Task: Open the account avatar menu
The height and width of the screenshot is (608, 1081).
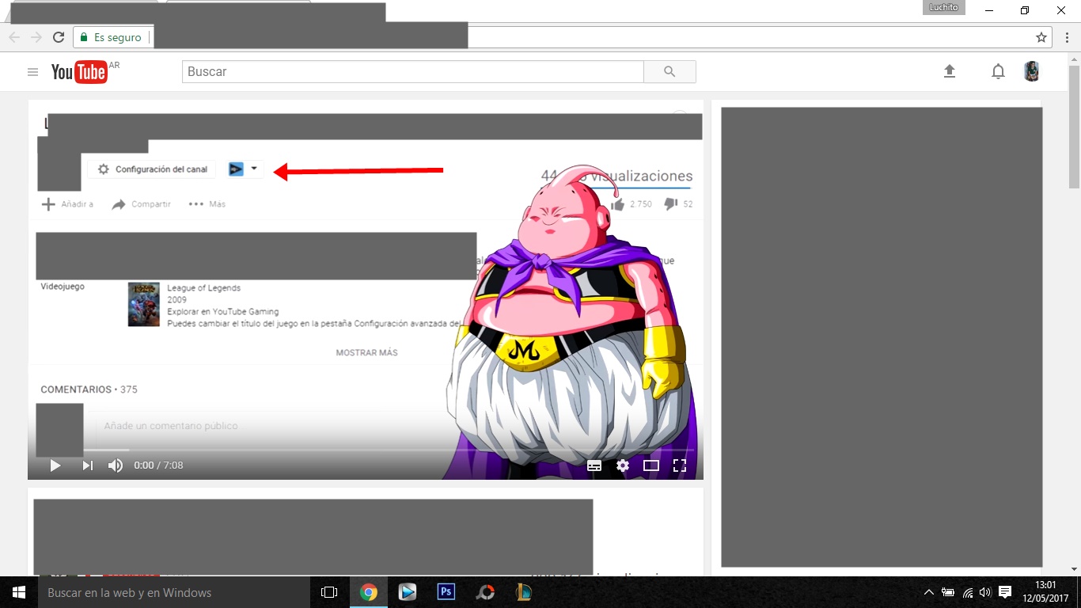Action: 1031,71
